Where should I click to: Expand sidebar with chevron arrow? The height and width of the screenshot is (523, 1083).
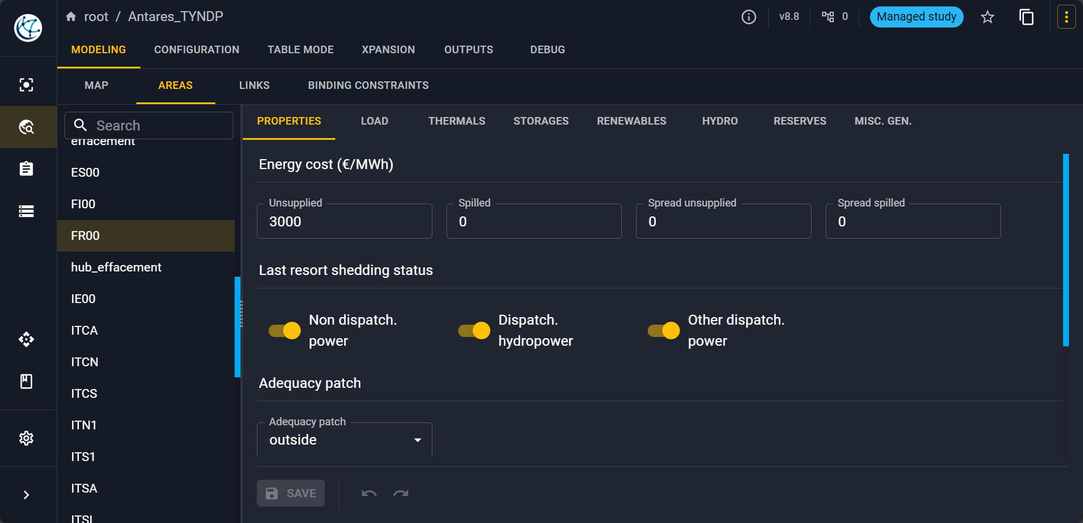(x=26, y=495)
